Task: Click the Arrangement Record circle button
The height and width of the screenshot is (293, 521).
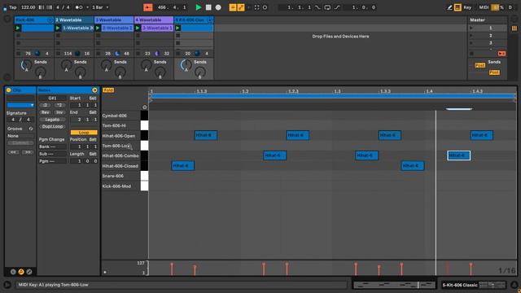Action: 218,7
